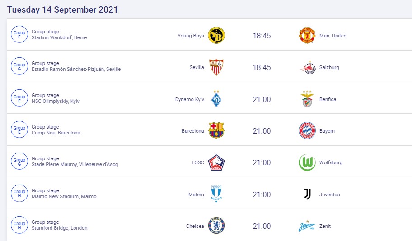Screen dimensions: 412x241
Task: Open the Barcelona vs Bayern 21:00 kickoff time
Action: [x=262, y=131]
